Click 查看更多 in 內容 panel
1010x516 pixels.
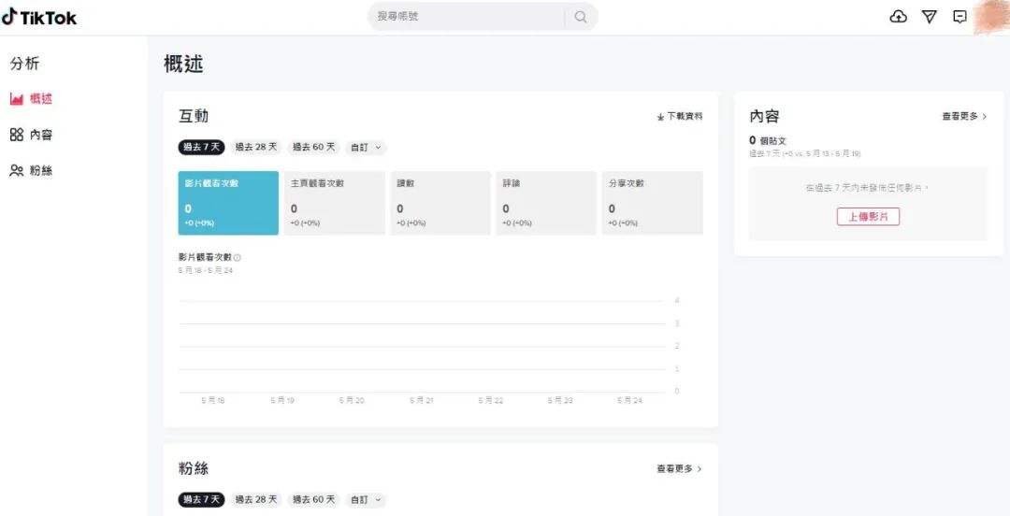click(x=964, y=117)
